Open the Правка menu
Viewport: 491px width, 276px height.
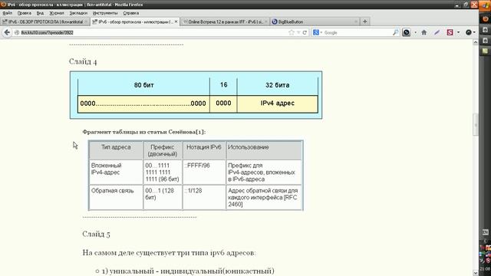[24, 13]
